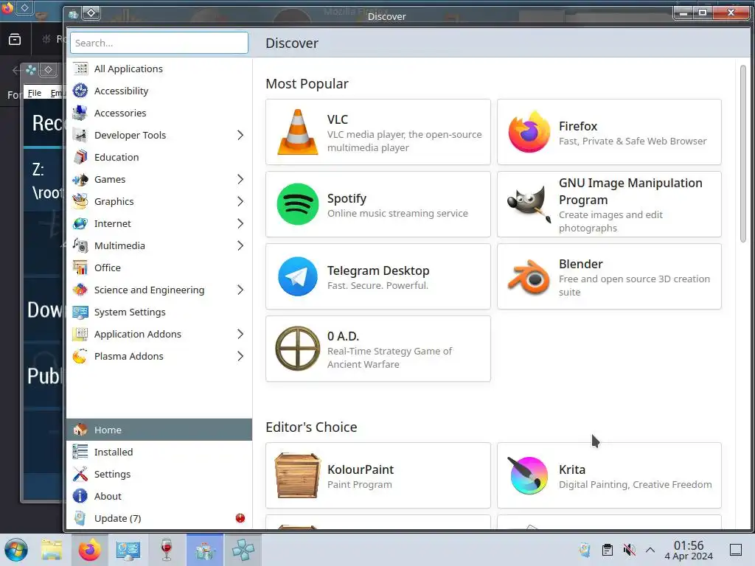The image size is (755, 566).
Task: Expand the Science and Engineering arrow
Action: [x=240, y=290]
